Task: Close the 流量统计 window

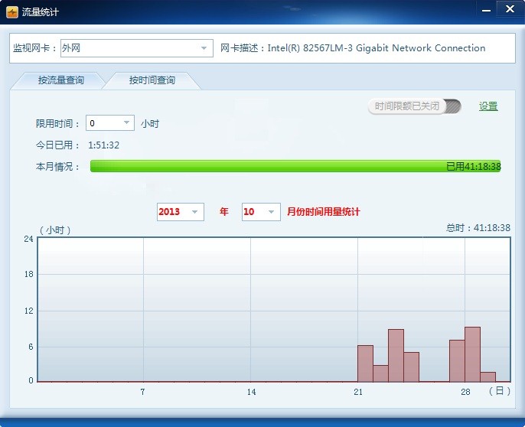Action: [x=507, y=9]
